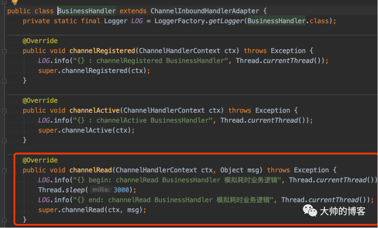Click fold end marker after channelActive method
The image size is (378, 228).
click(x=4, y=141)
